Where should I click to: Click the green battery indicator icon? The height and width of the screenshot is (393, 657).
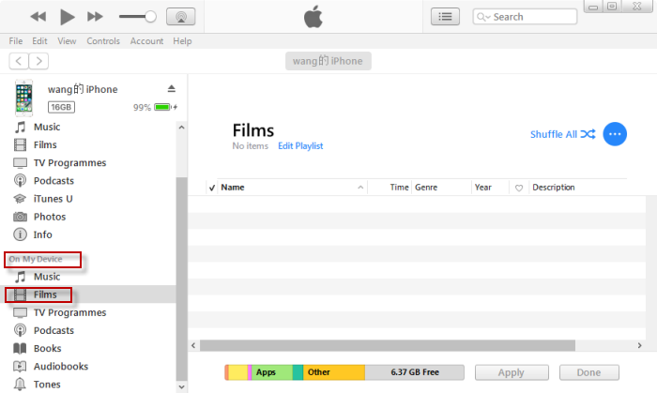click(162, 107)
